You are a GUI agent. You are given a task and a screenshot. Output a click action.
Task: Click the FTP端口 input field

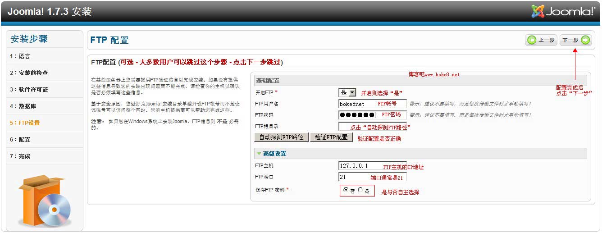pyautogui.click(x=373, y=177)
